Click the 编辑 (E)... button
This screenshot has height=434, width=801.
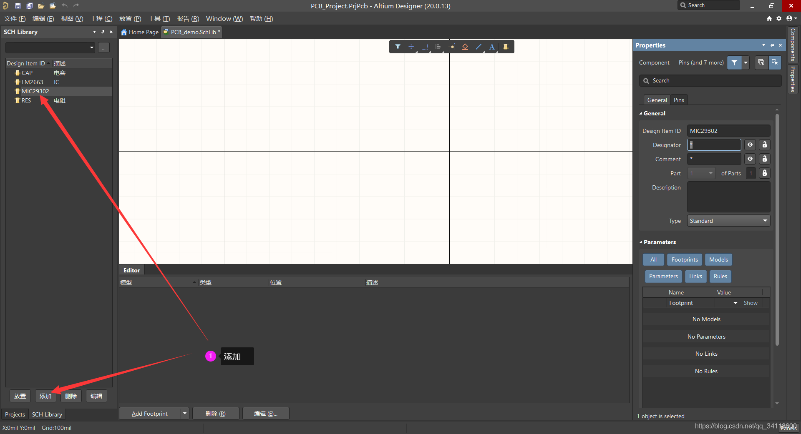[266, 414]
